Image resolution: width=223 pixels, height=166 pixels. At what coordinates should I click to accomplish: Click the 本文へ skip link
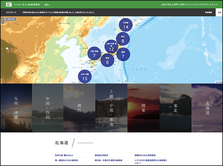click(47, 5)
